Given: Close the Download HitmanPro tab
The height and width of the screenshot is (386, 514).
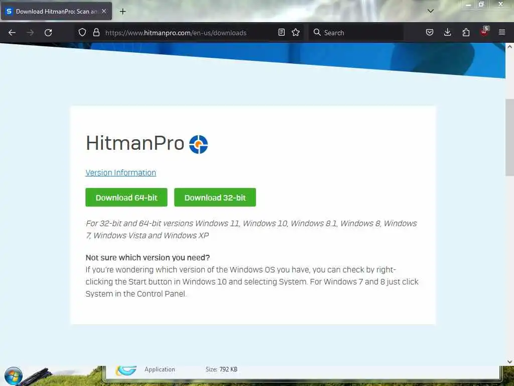Looking at the screenshot, I should tap(104, 11).
